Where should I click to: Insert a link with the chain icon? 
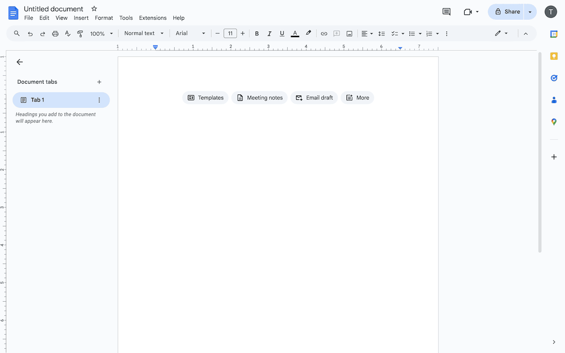pos(324,33)
